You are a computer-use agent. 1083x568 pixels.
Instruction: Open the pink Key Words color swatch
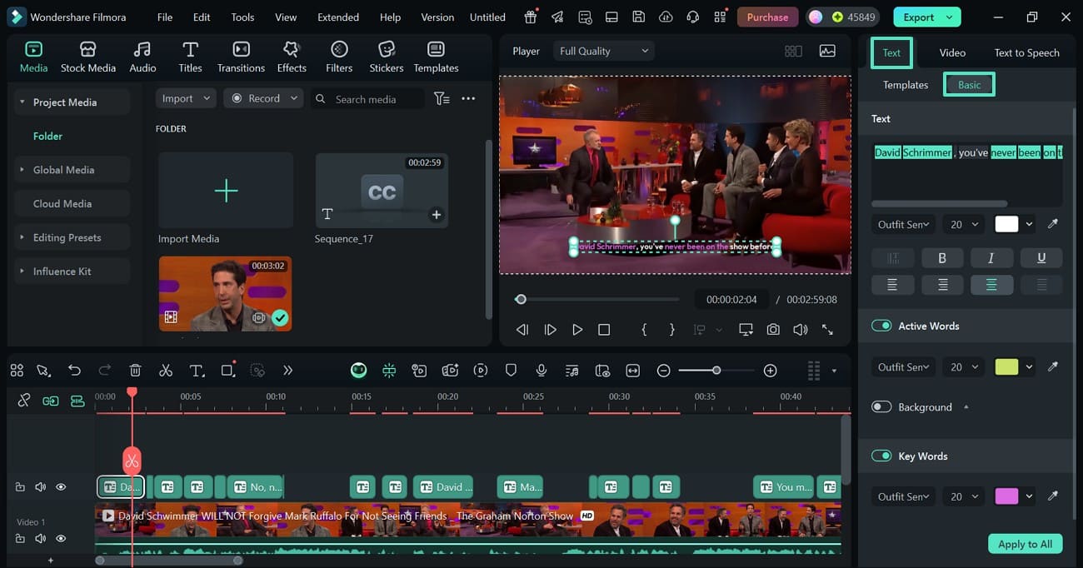click(1006, 496)
